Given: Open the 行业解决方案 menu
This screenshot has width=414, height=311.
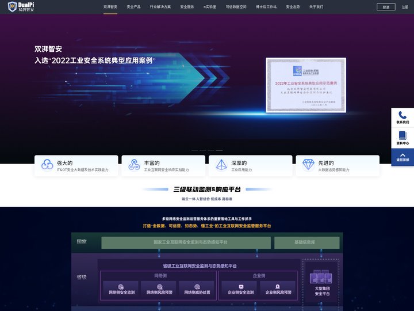Looking at the screenshot, I should click(x=160, y=7).
